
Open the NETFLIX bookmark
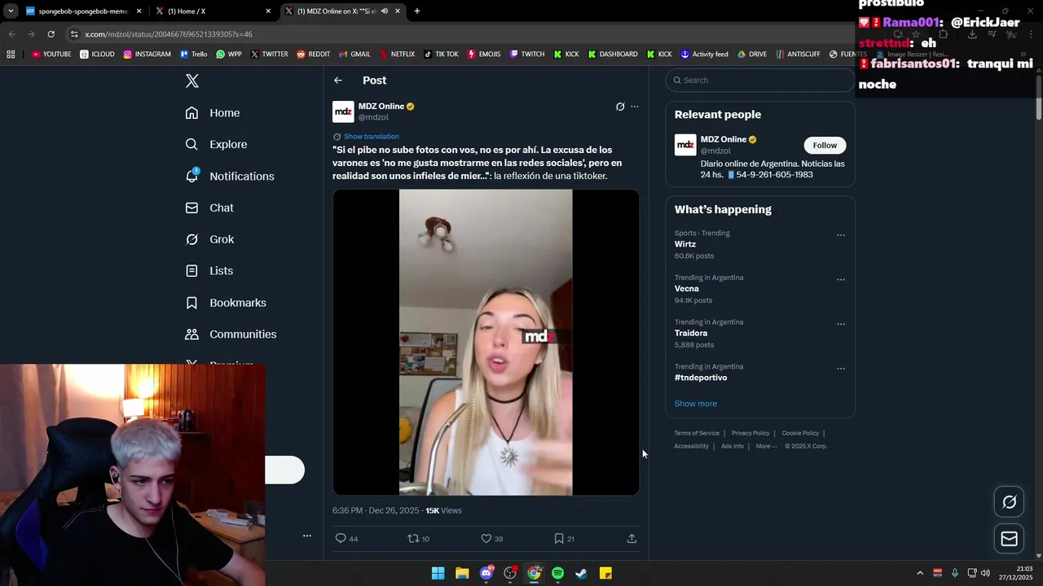[x=397, y=55]
